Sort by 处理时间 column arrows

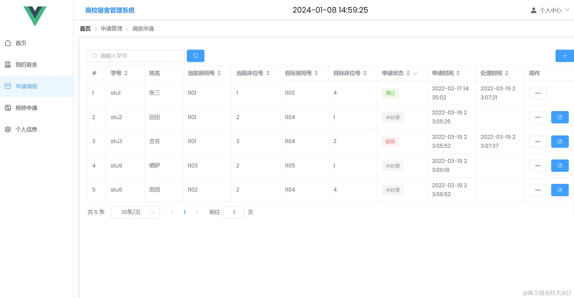507,73
